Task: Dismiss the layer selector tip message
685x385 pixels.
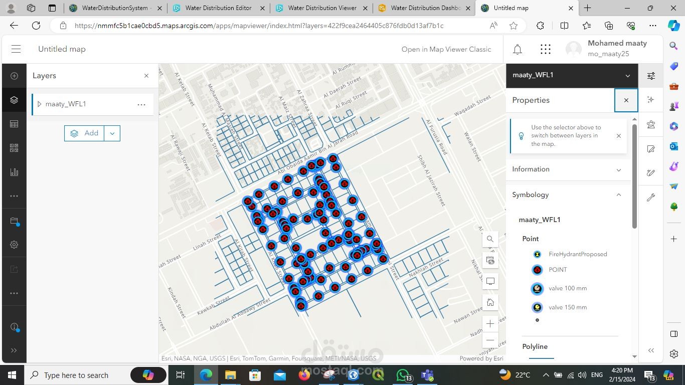Action: pos(619,136)
